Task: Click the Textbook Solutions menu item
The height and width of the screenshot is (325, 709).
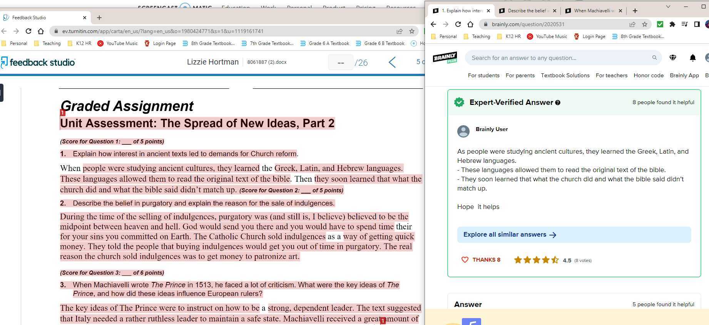Action: (565, 75)
